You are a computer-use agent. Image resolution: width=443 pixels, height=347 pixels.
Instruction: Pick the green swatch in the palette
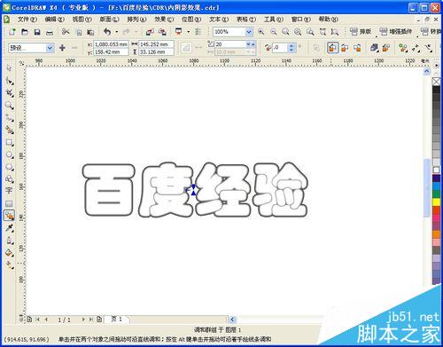tap(436, 194)
